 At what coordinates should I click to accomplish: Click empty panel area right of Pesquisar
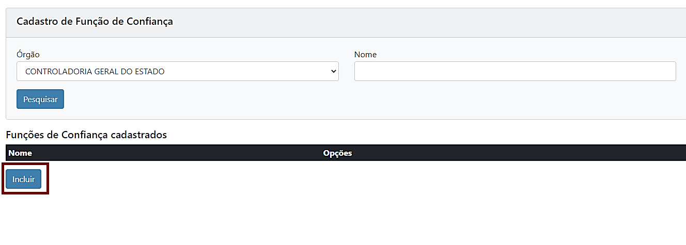click(x=362, y=100)
